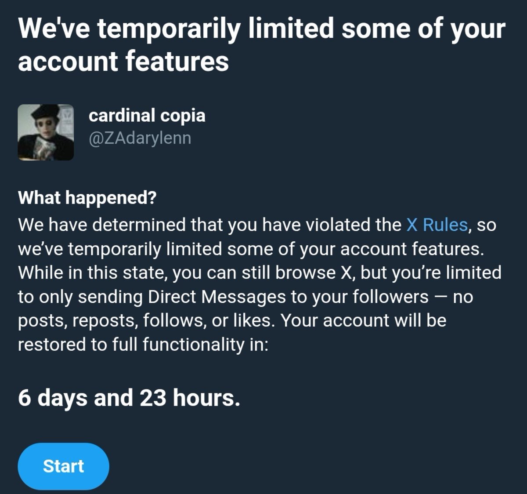Click the "your followers" phrase
This screenshot has width=527, height=494.
370,297
